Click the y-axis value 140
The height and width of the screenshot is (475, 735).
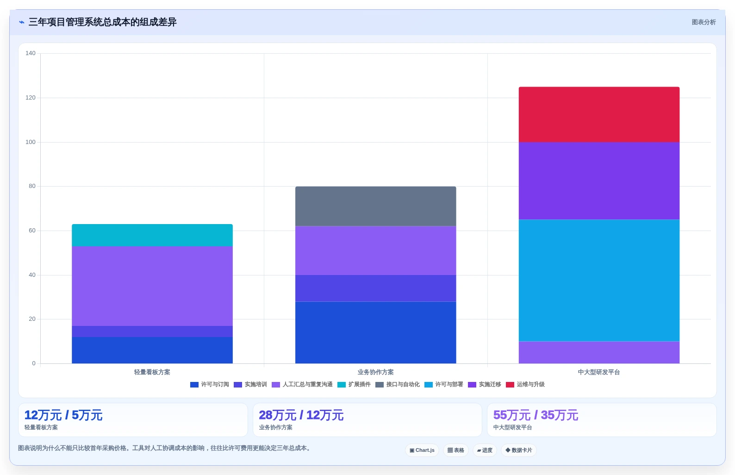coord(31,53)
